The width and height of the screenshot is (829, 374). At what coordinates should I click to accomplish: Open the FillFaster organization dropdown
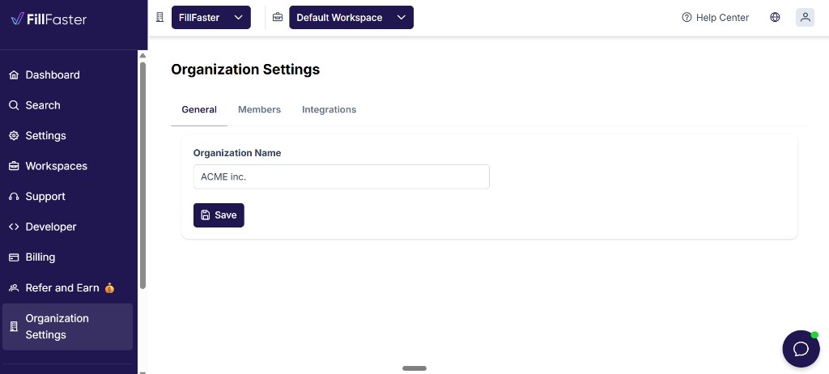(x=211, y=18)
